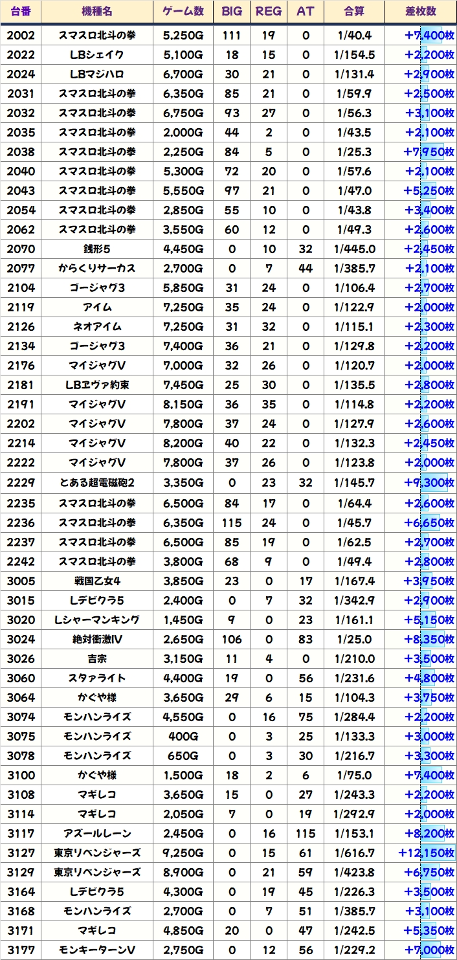Image resolution: width=457 pixels, height=960 pixels.
Task: Sort by the 機種名 column header
Action: pos(97,12)
